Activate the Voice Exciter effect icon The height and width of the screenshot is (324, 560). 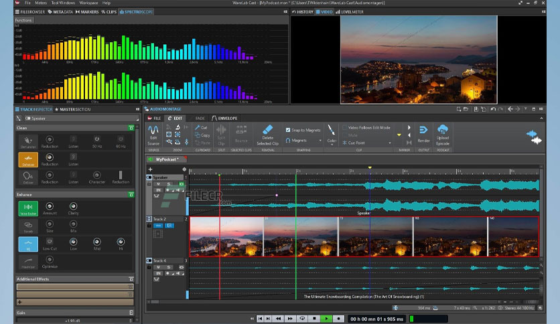pos(28,208)
